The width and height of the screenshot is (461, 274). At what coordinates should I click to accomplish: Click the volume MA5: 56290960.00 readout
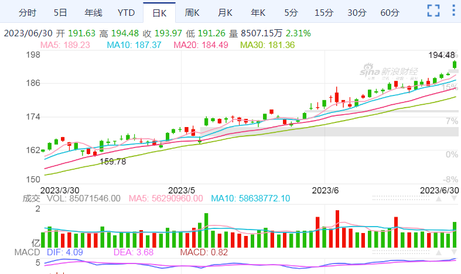click(x=166, y=198)
